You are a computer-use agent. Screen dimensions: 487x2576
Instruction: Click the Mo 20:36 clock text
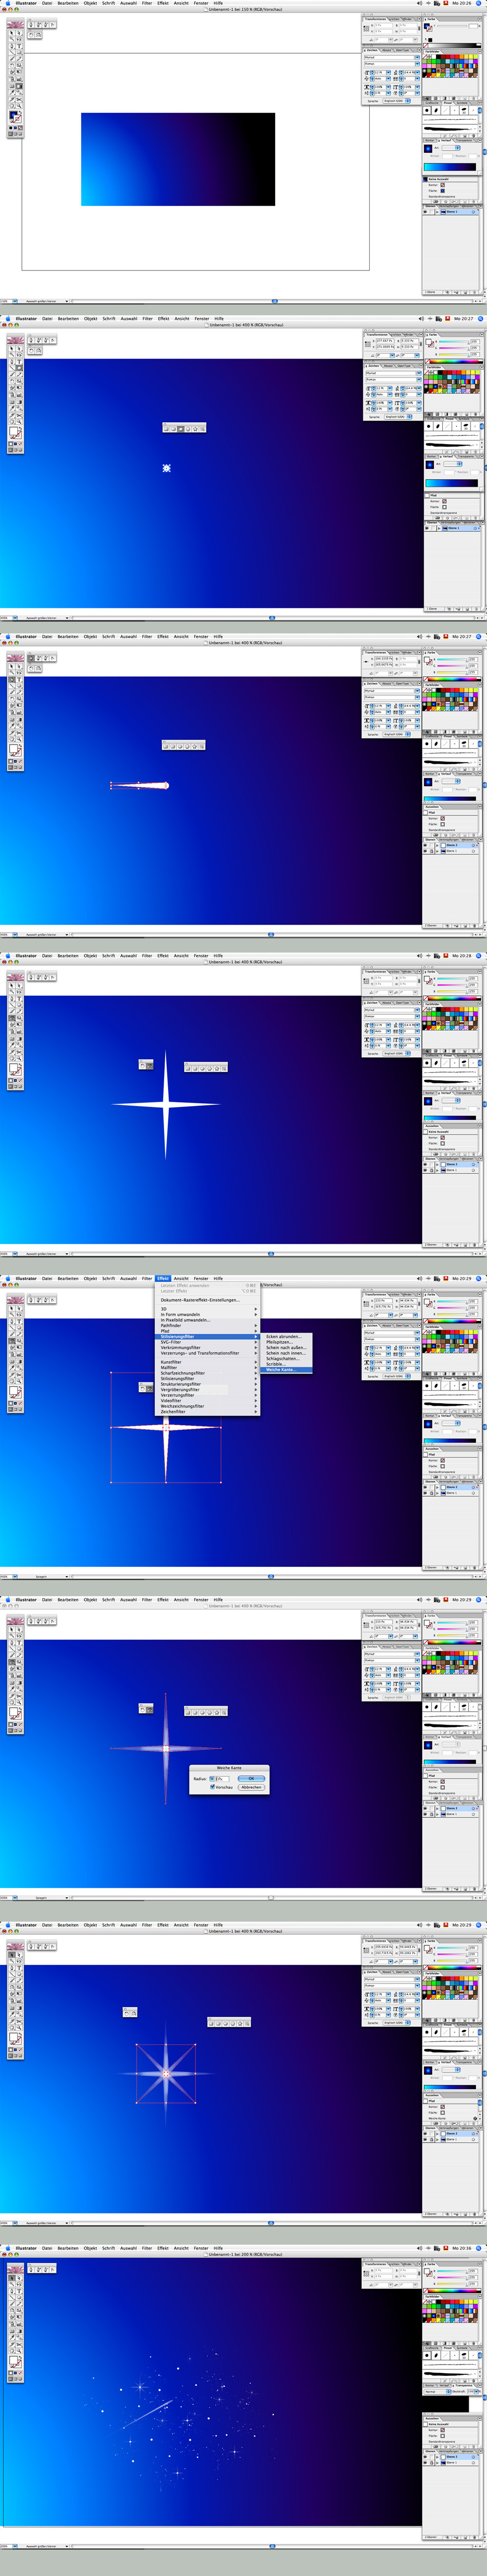(462, 2248)
